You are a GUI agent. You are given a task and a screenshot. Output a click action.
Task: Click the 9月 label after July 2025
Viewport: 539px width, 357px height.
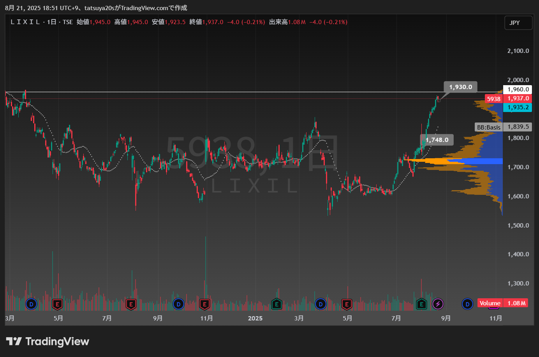point(446,318)
